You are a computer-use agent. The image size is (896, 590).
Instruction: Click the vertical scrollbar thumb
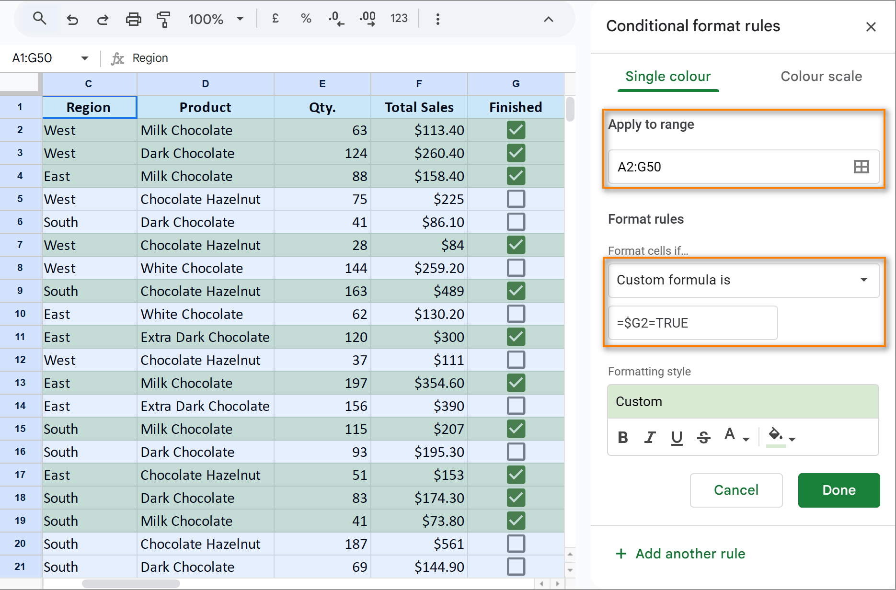pos(570,110)
